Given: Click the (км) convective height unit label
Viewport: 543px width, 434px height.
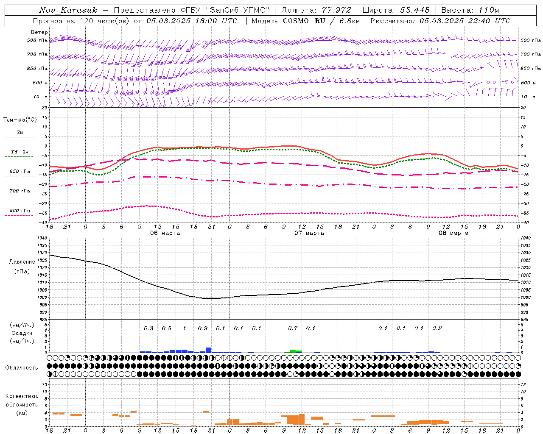Looking at the screenshot, I should (x=22, y=413).
